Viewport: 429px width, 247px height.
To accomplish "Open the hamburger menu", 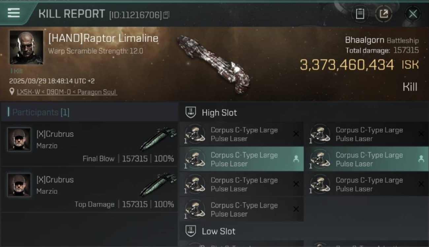I will pos(14,13).
